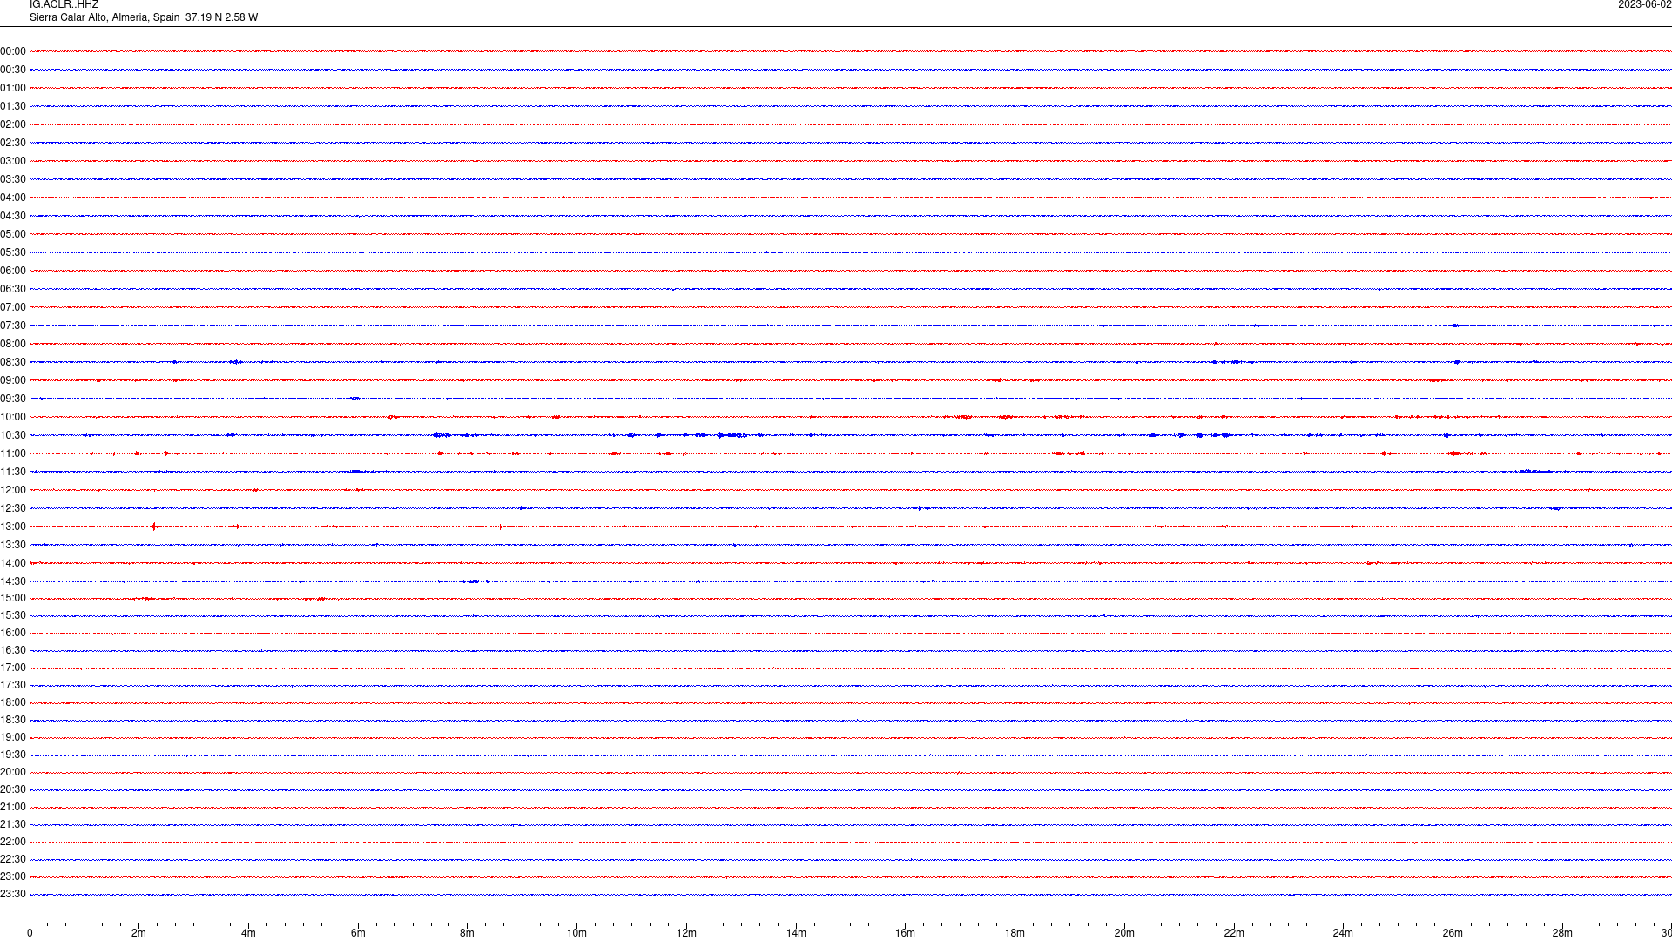Select the 09:00 time row label
This screenshot has width=1672, height=940.
[13, 380]
